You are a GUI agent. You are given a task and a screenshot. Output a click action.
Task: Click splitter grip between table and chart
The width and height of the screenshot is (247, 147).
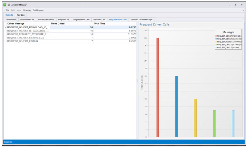[x=137, y=80]
